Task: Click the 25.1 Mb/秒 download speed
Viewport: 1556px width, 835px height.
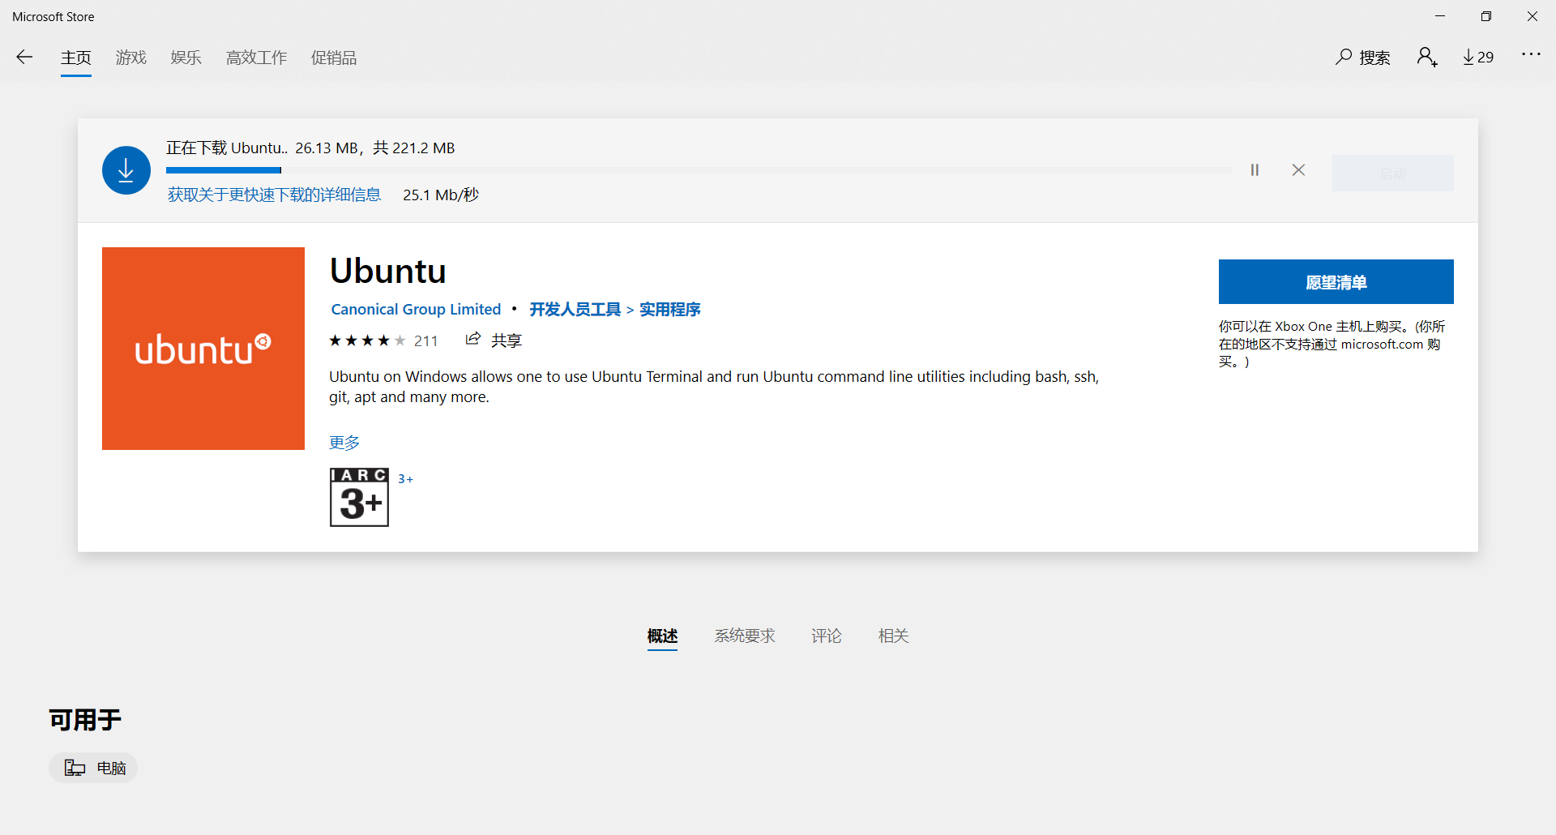Action: [x=441, y=195]
